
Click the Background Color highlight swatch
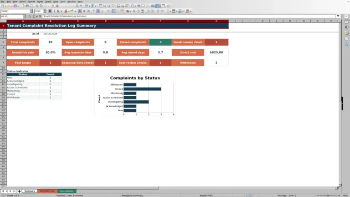click(72, 11)
